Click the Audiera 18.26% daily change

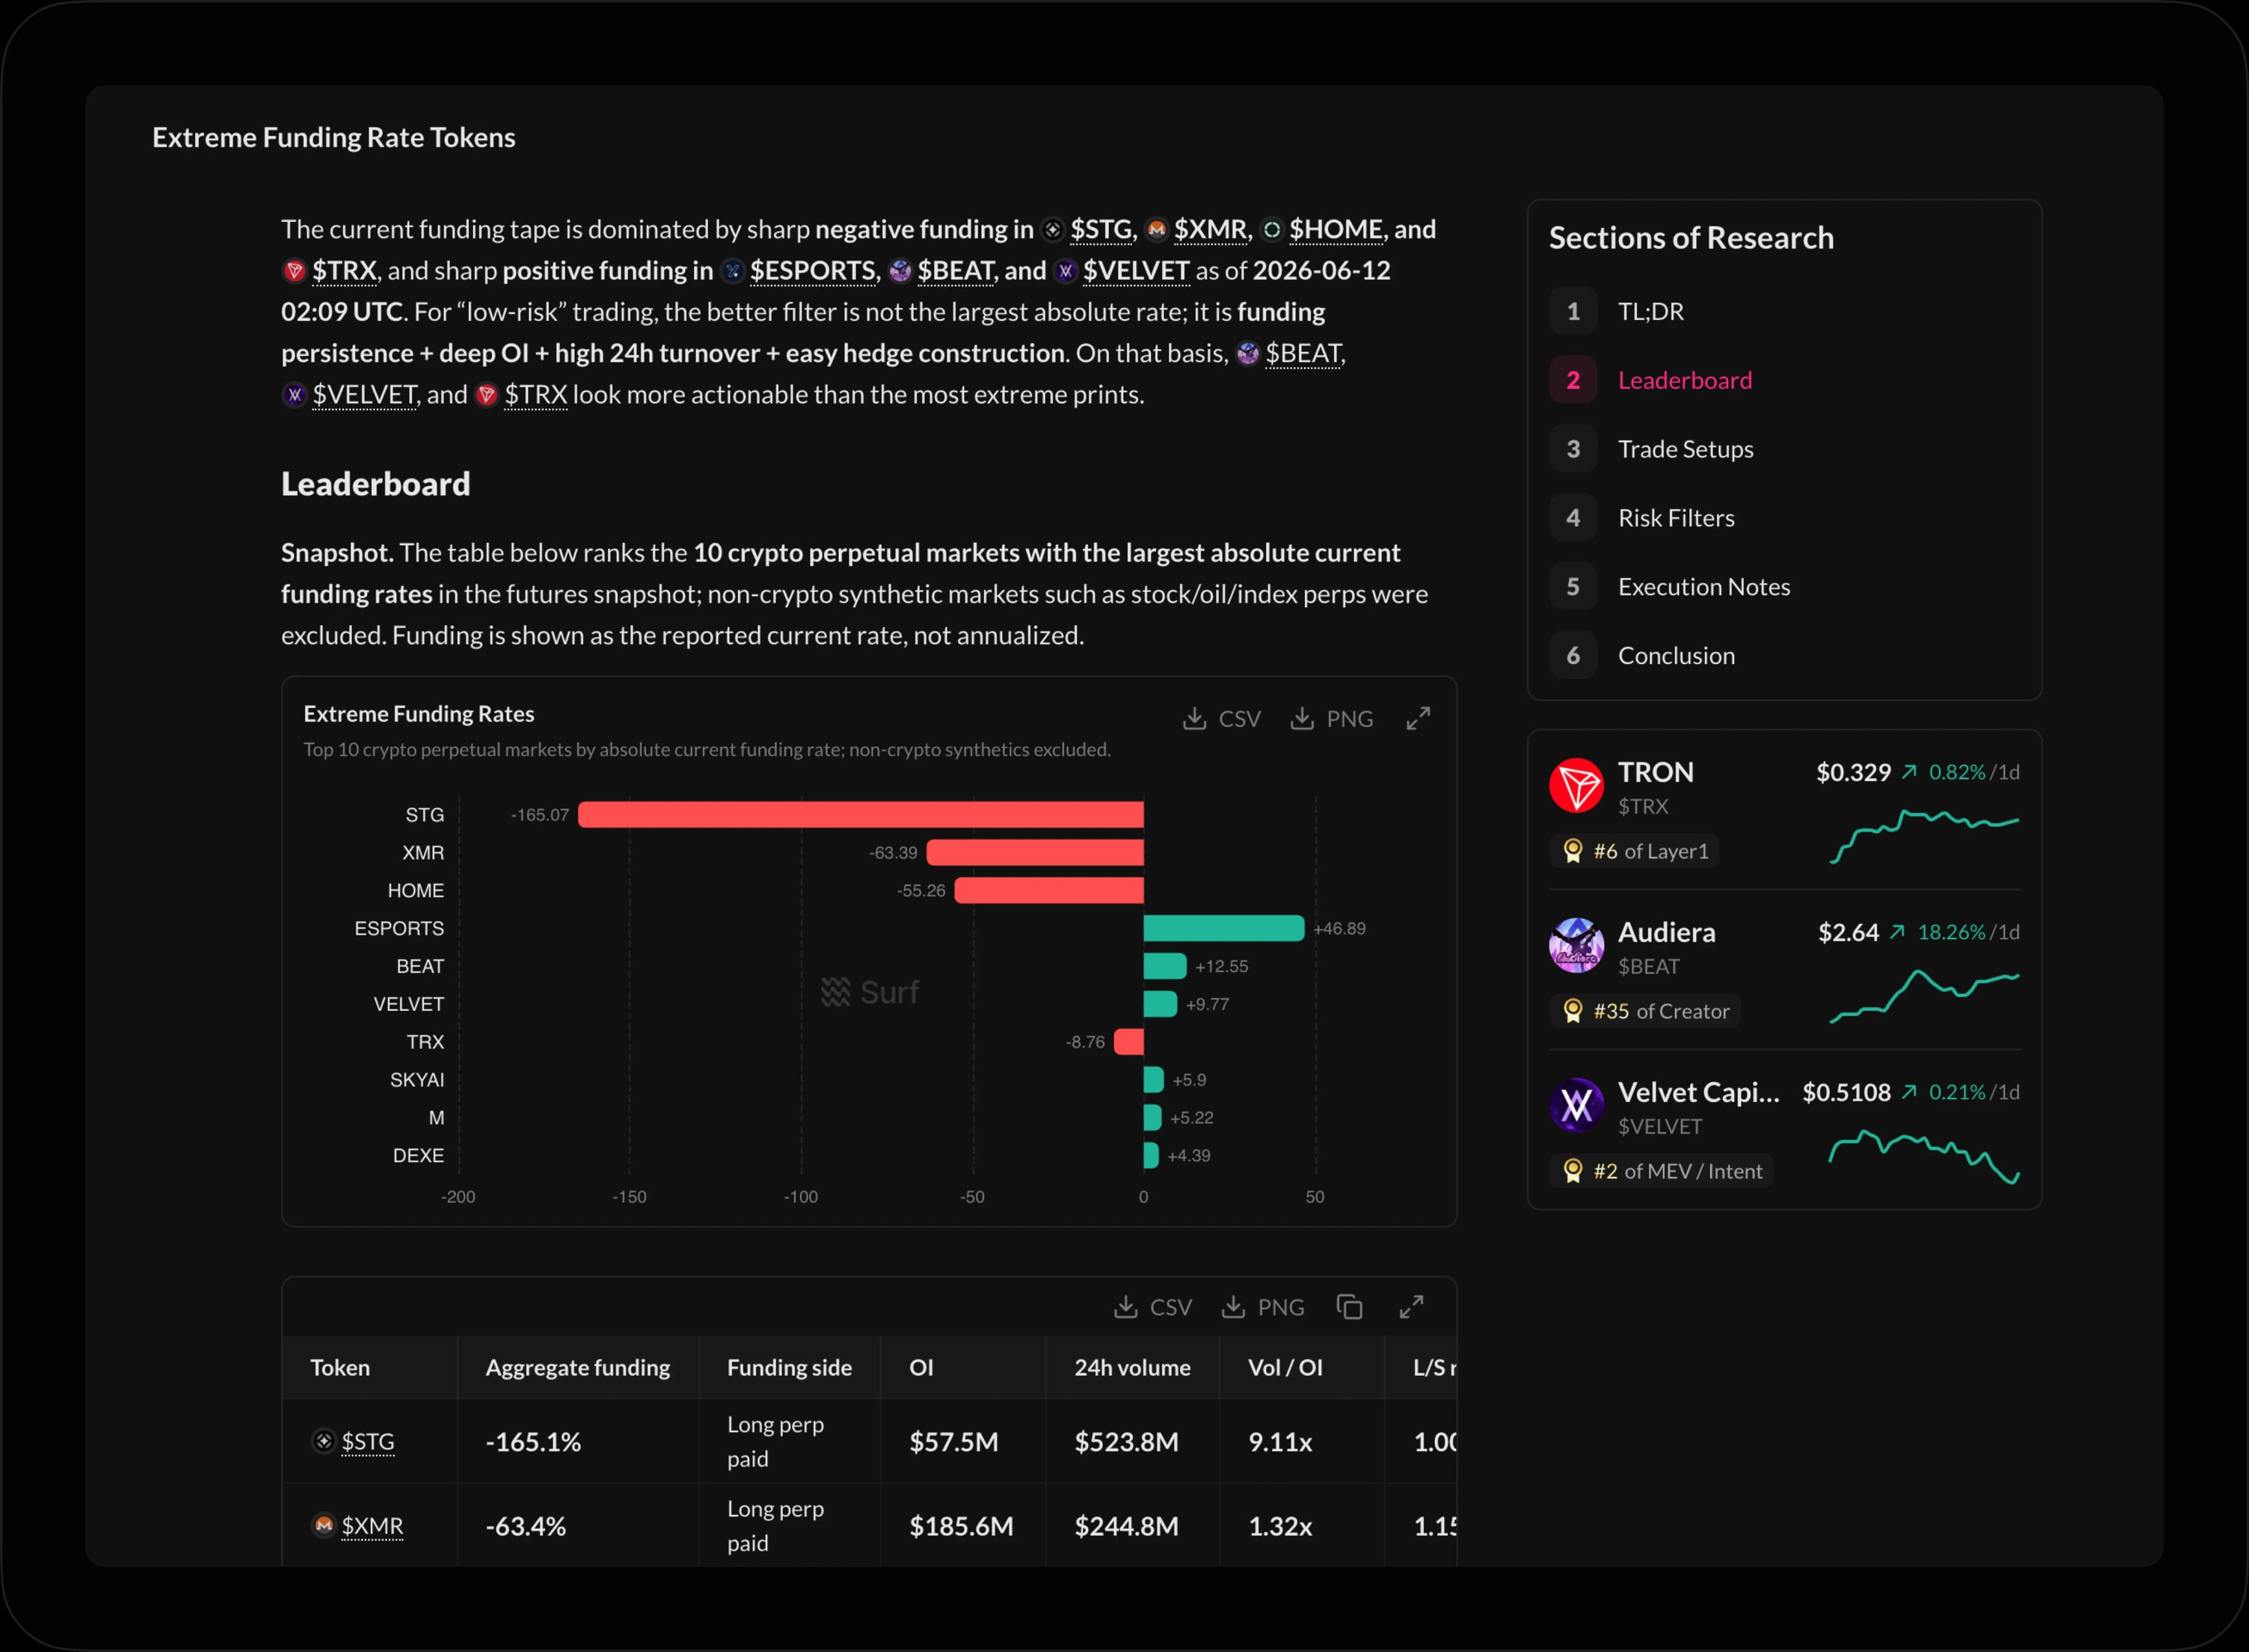click(x=1951, y=932)
